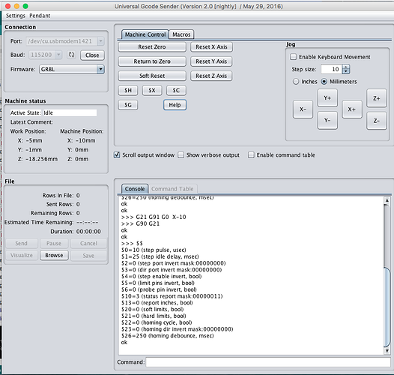
Task: Switch to the Machine Control tab
Action: [x=145, y=34]
